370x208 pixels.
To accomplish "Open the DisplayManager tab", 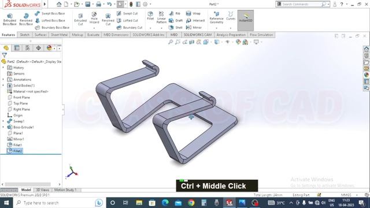I will (49, 48).
